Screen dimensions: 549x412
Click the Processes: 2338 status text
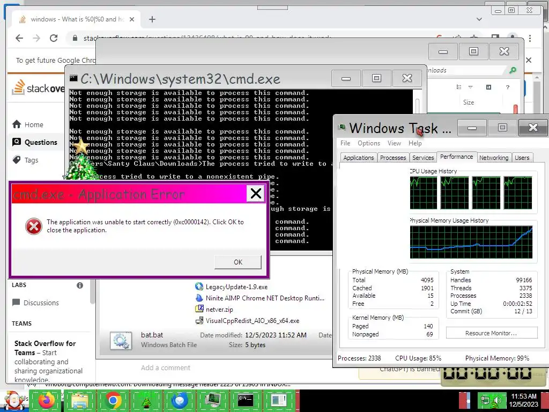(359, 358)
